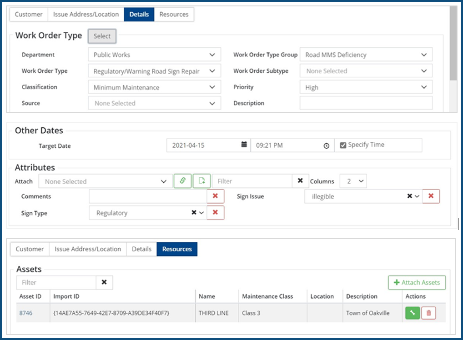The image size is (463, 340).
Task: Toggle the Specify Time checkbox
Action: click(x=343, y=145)
